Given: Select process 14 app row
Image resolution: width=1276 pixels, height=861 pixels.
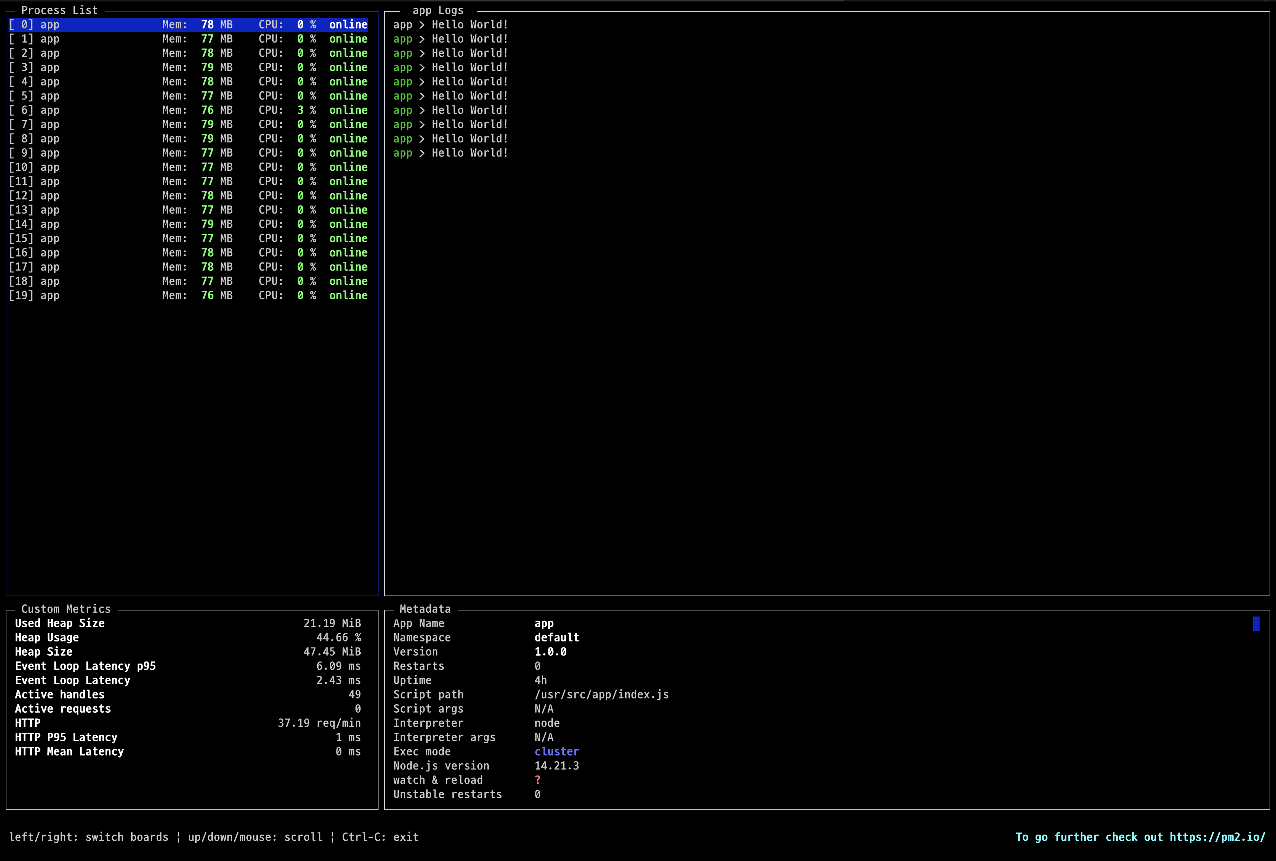Looking at the screenshot, I should point(187,225).
